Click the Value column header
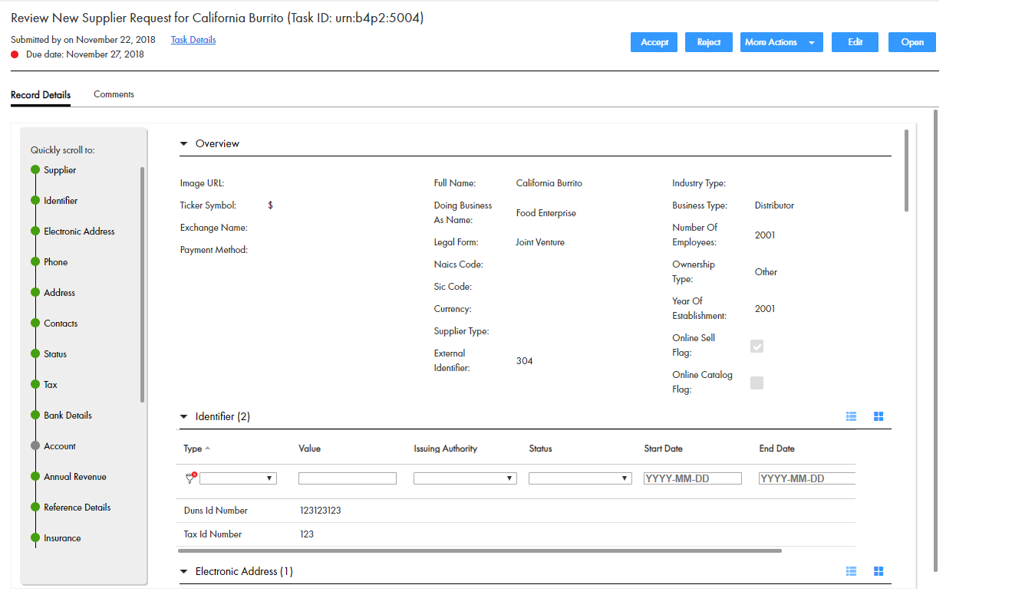Image resolution: width=1012 pixels, height=598 pixels. (309, 449)
